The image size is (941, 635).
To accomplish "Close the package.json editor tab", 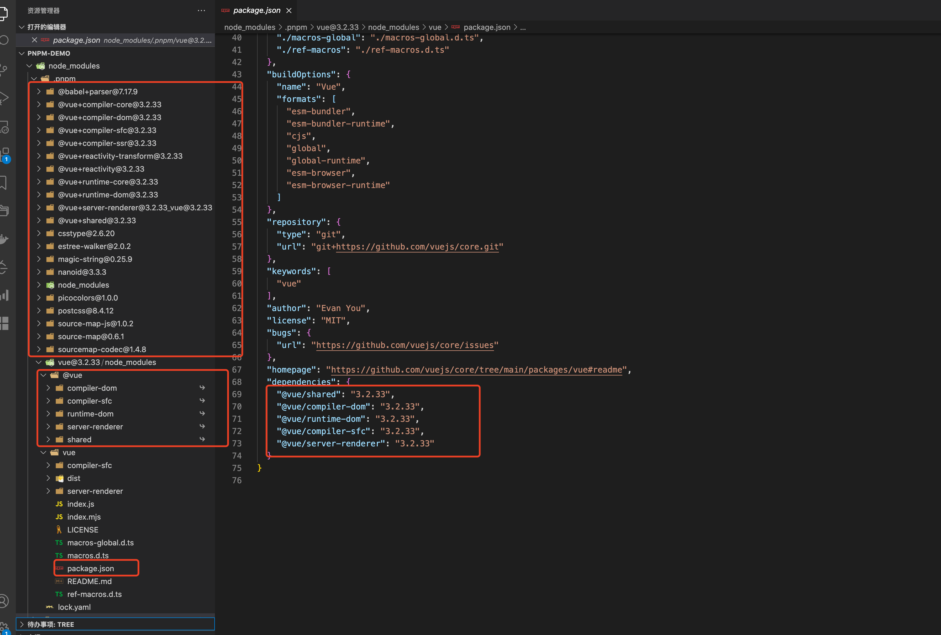I will point(289,11).
